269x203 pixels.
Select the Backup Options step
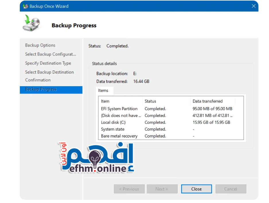tap(40, 45)
